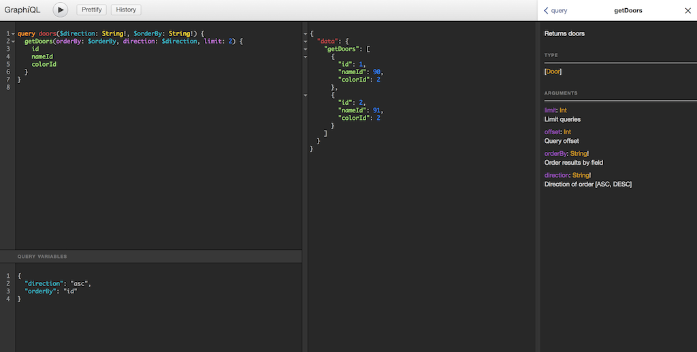
Task: Click the "orderBy": "id" variable line
Action: pyautogui.click(x=51, y=291)
